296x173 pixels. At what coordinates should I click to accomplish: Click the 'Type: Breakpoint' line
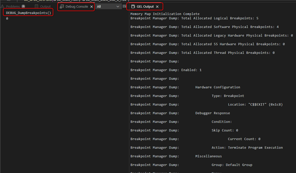[x=187, y=96]
